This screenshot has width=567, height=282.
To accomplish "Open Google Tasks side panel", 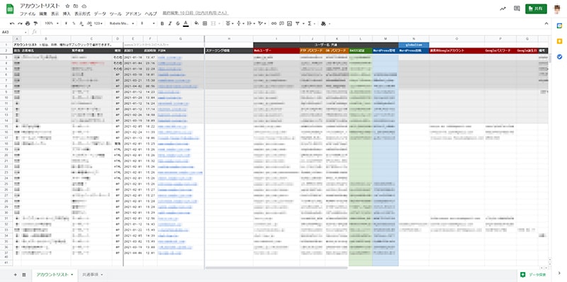I will click(x=559, y=57).
